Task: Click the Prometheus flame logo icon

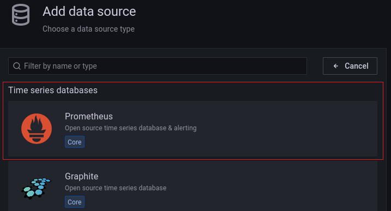Action: [37, 129]
